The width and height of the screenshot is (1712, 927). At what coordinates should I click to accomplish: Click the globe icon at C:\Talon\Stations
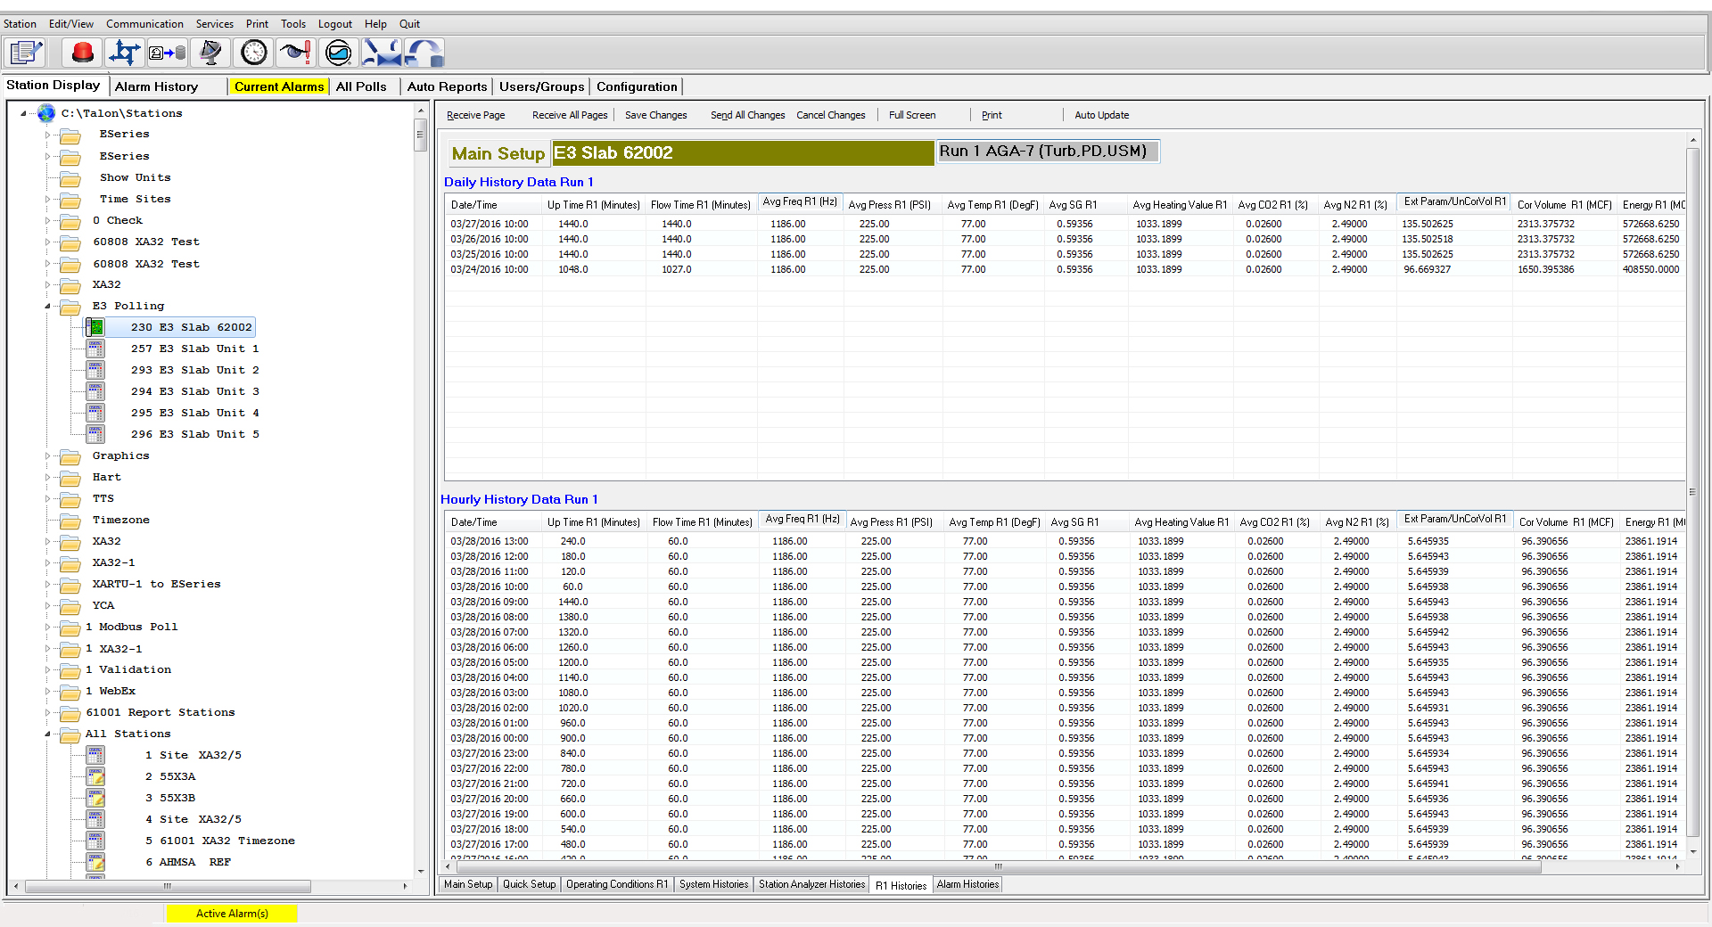click(x=46, y=113)
